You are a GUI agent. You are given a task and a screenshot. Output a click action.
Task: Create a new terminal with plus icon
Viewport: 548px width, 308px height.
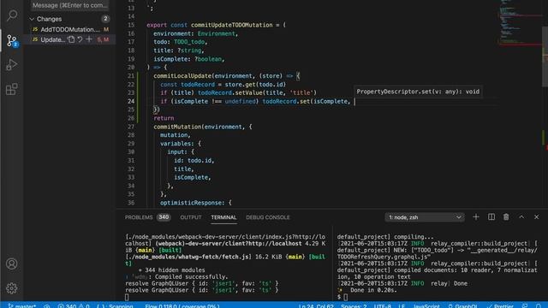pos(476,217)
